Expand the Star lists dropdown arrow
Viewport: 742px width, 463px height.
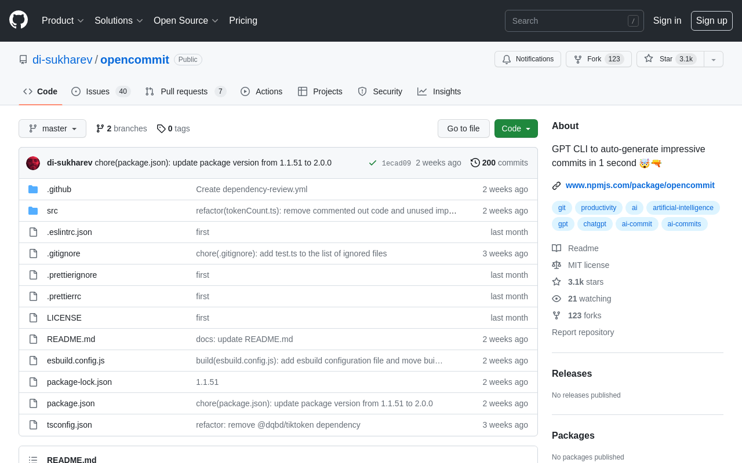pos(714,59)
